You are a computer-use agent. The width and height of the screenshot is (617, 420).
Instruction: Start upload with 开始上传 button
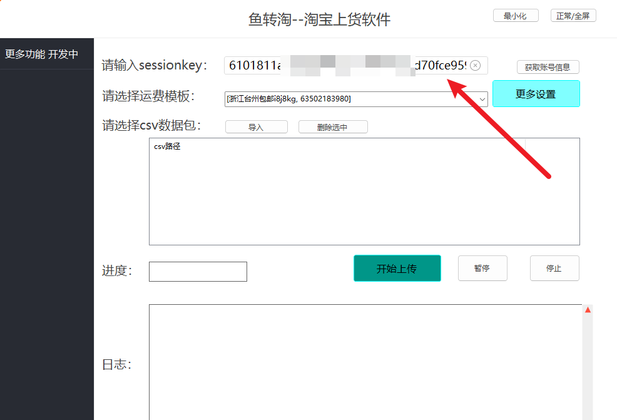click(x=397, y=269)
